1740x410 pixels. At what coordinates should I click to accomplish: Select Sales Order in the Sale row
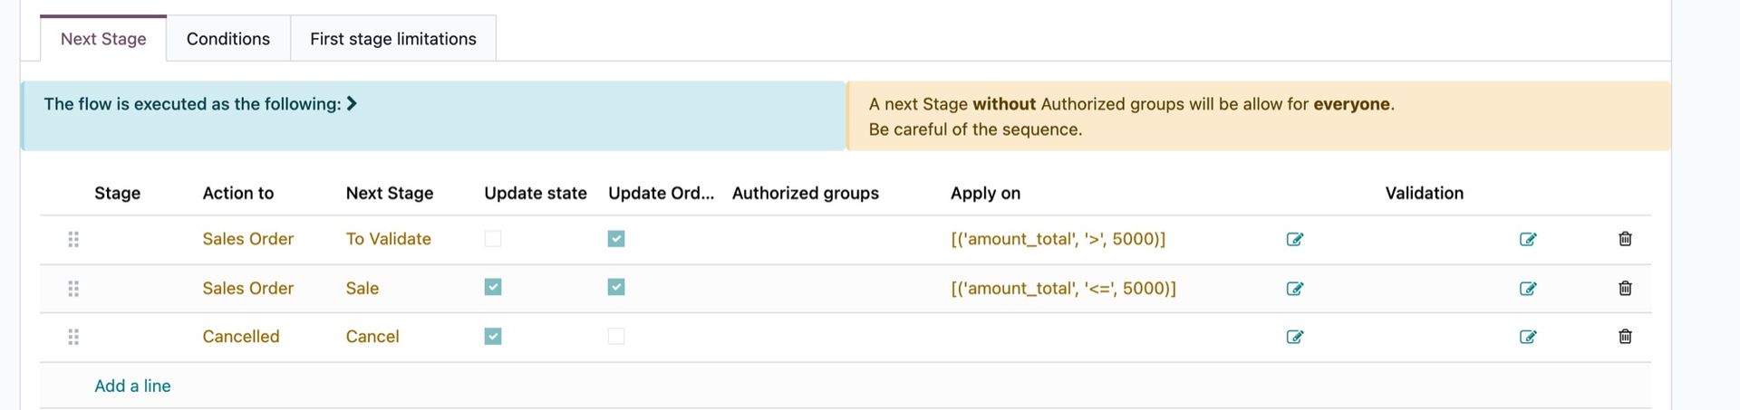click(247, 288)
